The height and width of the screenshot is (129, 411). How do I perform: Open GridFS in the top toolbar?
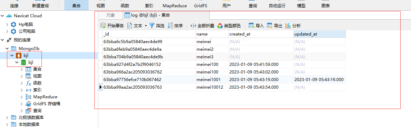pos(201,6)
